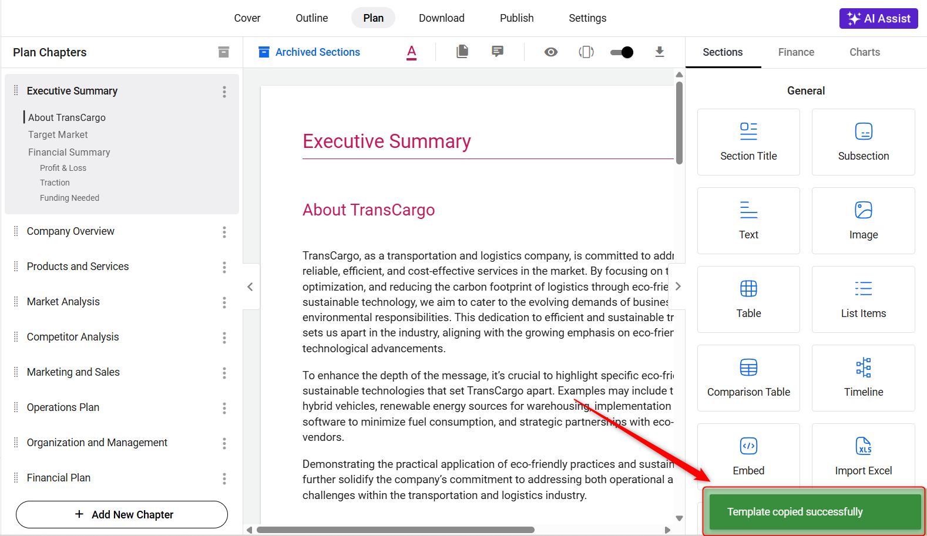Image resolution: width=927 pixels, height=536 pixels.
Task: Open the Cover tab
Action: click(247, 18)
